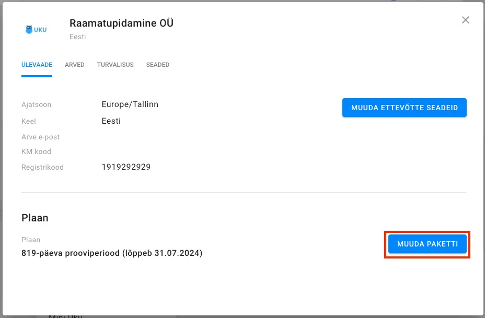The width and height of the screenshot is (485, 318).
Task: Click the 819-päeva prooviperiood plan text
Action: pos(111,253)
